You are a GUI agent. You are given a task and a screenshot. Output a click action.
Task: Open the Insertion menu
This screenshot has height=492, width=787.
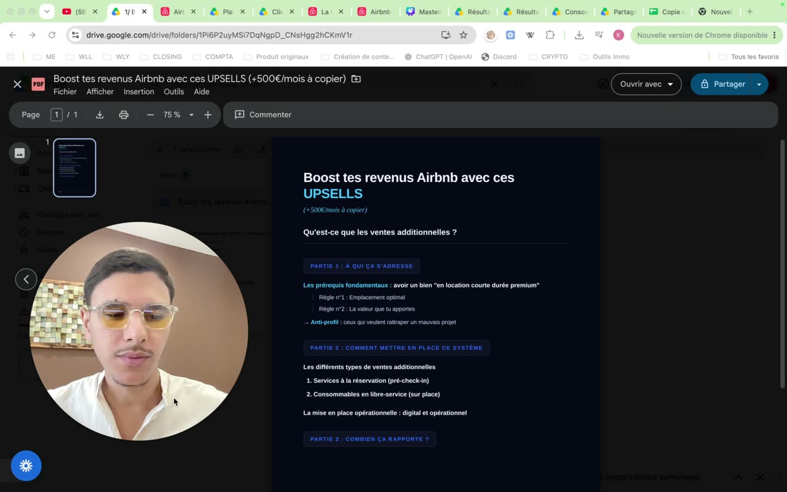139,92
